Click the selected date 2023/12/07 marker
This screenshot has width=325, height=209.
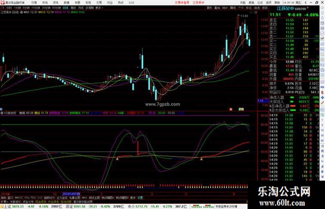click(x=71, y=194)
